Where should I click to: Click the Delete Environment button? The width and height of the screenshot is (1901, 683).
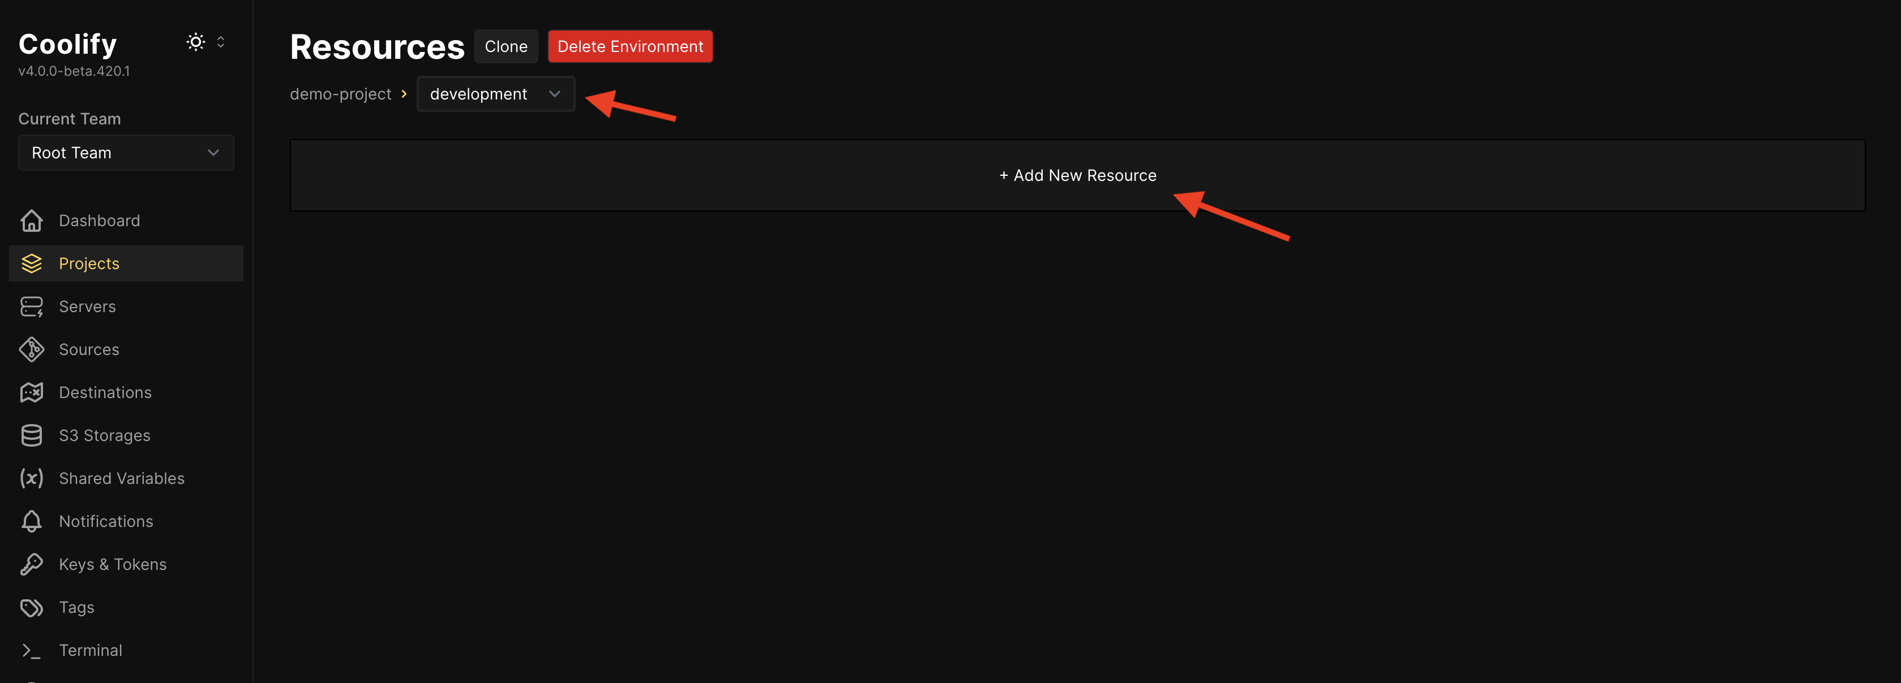click(x=630, y=46)
